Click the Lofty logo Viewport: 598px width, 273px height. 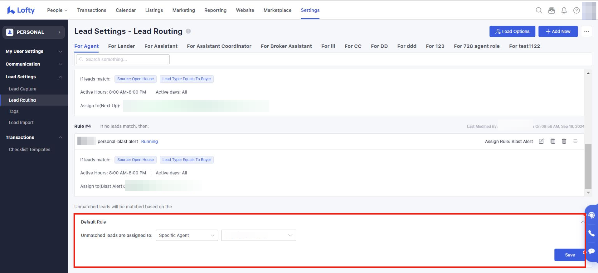coord(21,10)
